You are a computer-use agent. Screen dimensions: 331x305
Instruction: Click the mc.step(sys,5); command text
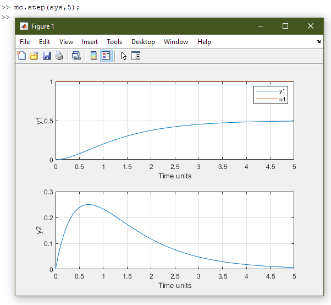tap(47, 7)
